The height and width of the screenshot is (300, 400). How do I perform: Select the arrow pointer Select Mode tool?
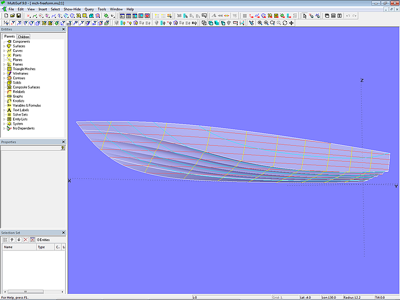click(305, 16)
